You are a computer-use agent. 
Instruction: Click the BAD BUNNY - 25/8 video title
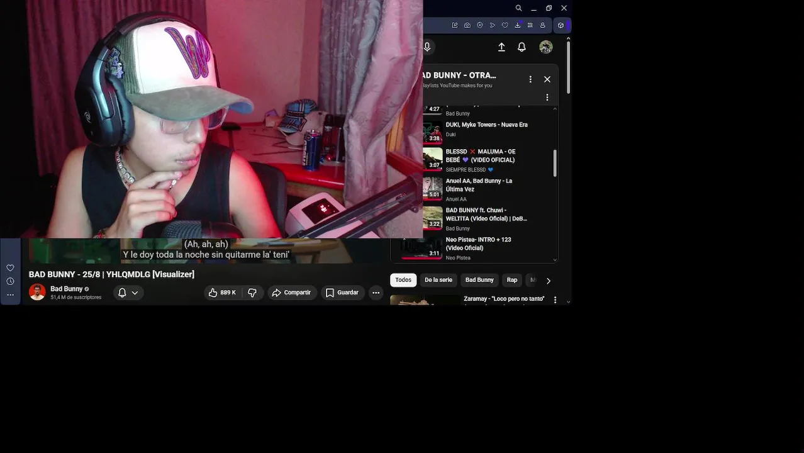(x=111, y=274)
